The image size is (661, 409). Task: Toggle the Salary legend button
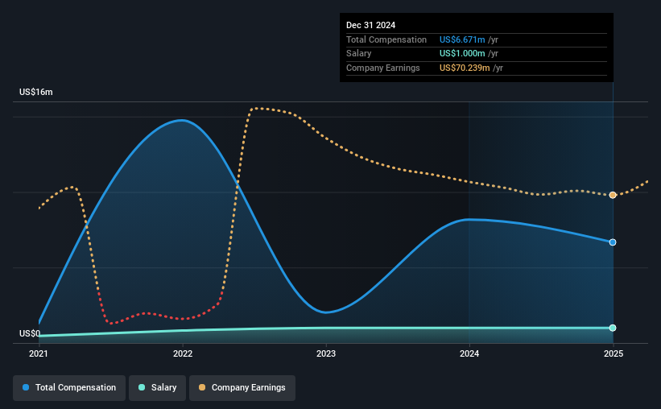tap(157, 388)
